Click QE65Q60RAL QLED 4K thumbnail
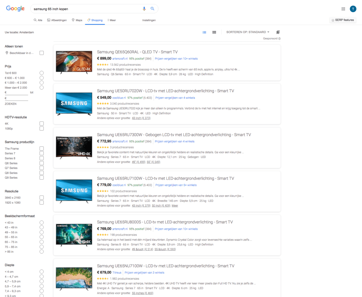 pyautogui.click(x=74, y=62)
